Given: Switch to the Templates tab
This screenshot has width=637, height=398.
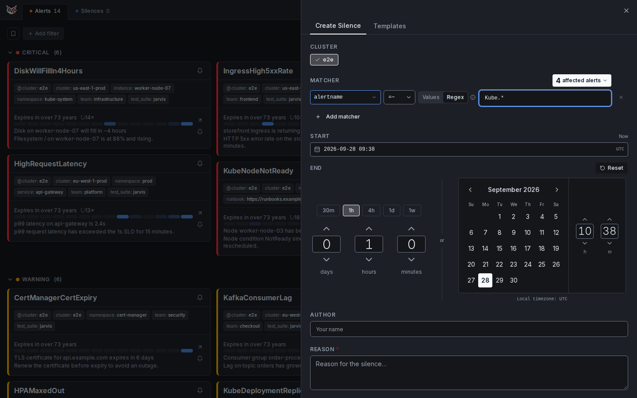Looking at the screenshot, I should pyautogui.click(x=390, y=26).
